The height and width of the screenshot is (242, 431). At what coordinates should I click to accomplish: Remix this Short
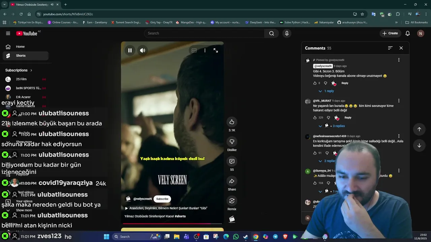pos(232,201)
